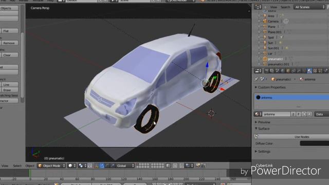Browse materials using the sphere icon beside antenna field
329x185 pixels.
pyautogui.click(x=258, y=114)
